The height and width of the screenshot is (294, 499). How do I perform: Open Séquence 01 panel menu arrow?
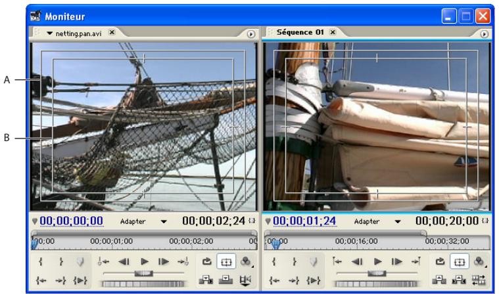(x=484, y=34)
